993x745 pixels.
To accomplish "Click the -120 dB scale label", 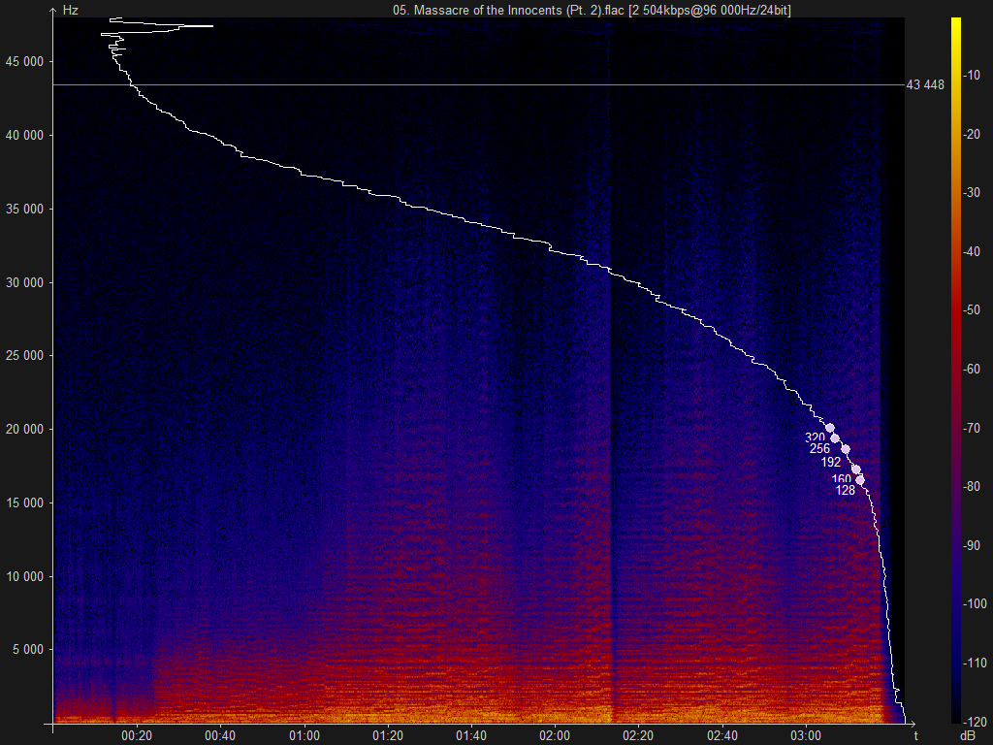I will 975,722.
